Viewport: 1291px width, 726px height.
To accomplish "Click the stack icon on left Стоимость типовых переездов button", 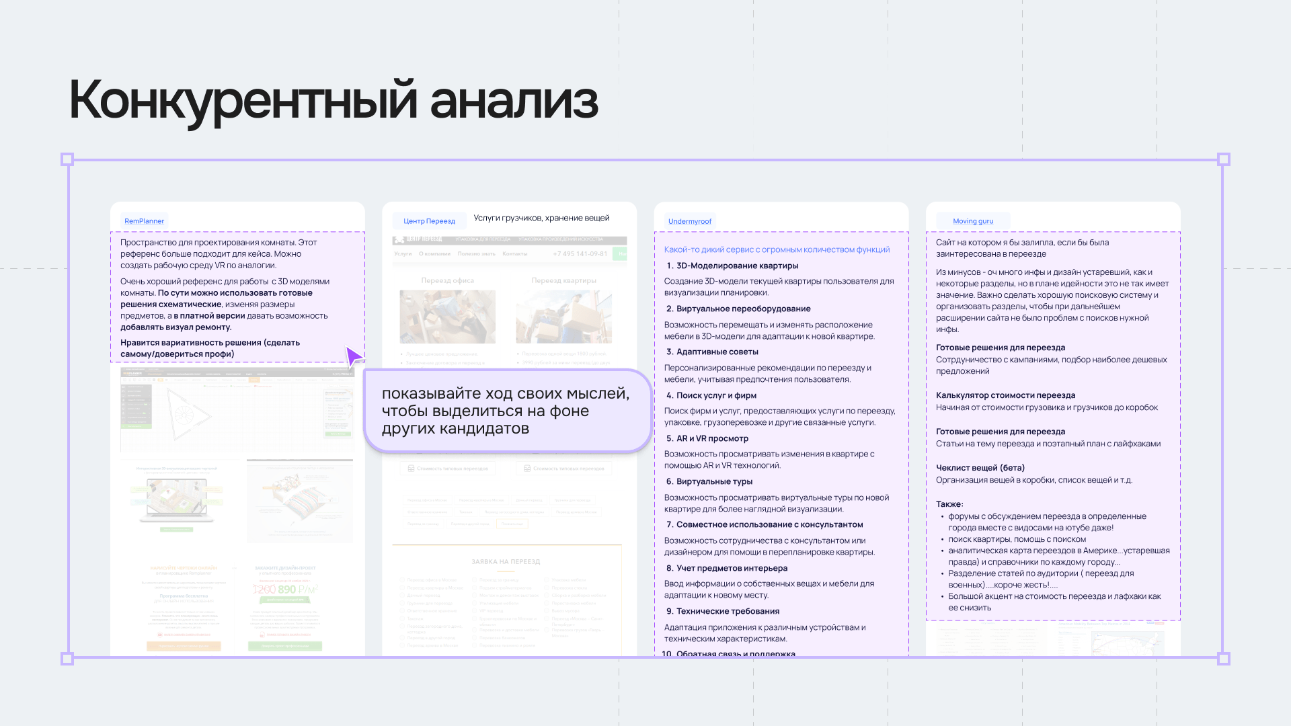I will 411,469.
